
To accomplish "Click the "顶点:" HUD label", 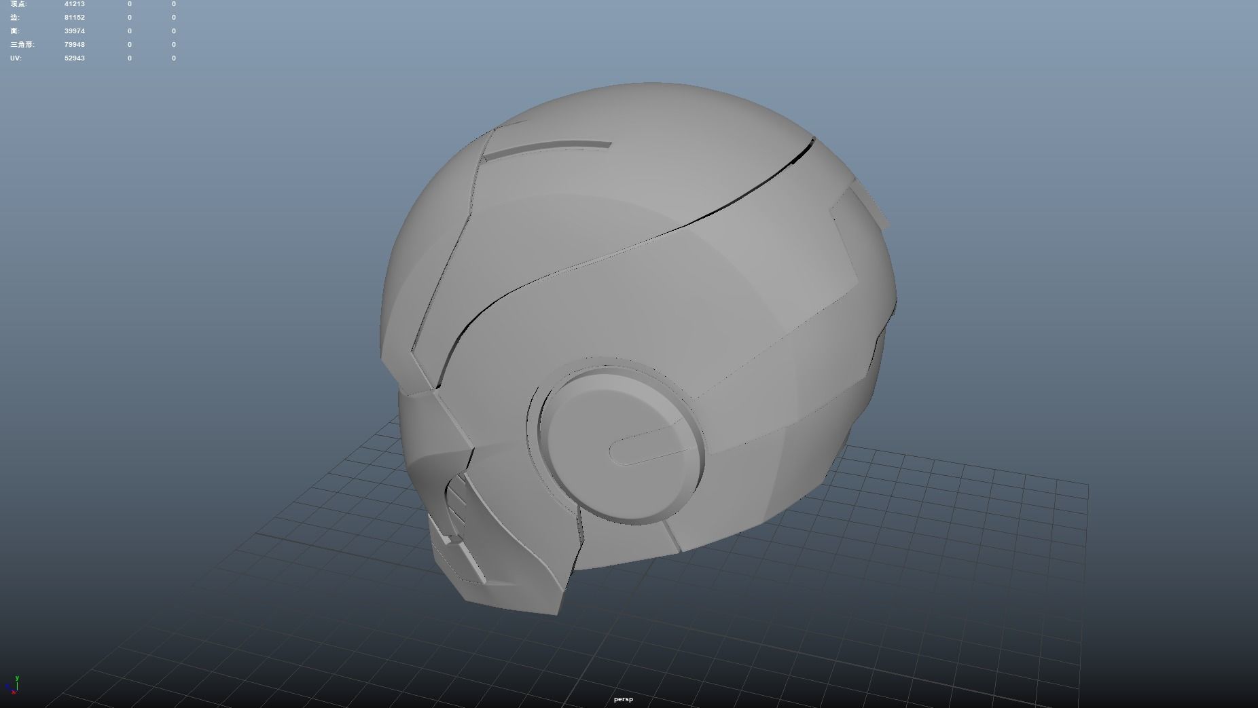I will [18, 4].
